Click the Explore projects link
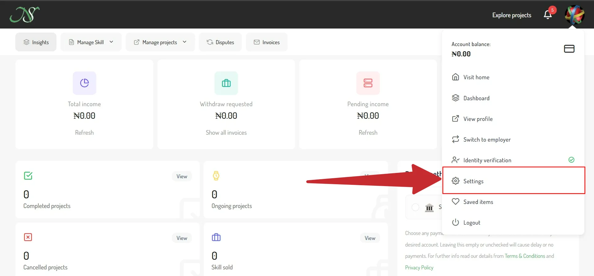Image resolution: width=594 pixels, height=276 pixels. [512, 15]
